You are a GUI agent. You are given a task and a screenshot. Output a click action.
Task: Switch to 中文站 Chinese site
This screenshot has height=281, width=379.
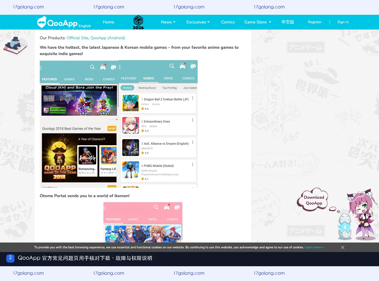[x=288, y=22]
